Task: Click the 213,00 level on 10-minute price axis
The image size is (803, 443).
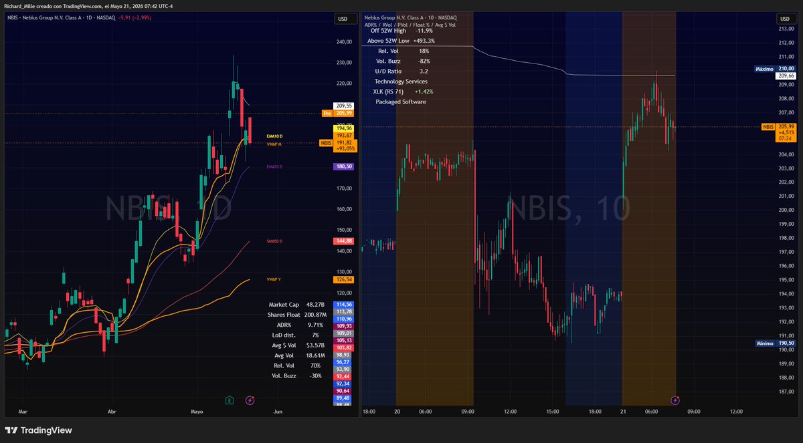Action: 786,29
